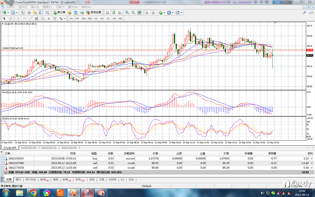315x197 pixels.
Task: Tile chart windows icon
Action: click(x=139, y=13)
